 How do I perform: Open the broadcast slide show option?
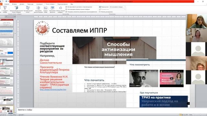click(16, 10)
